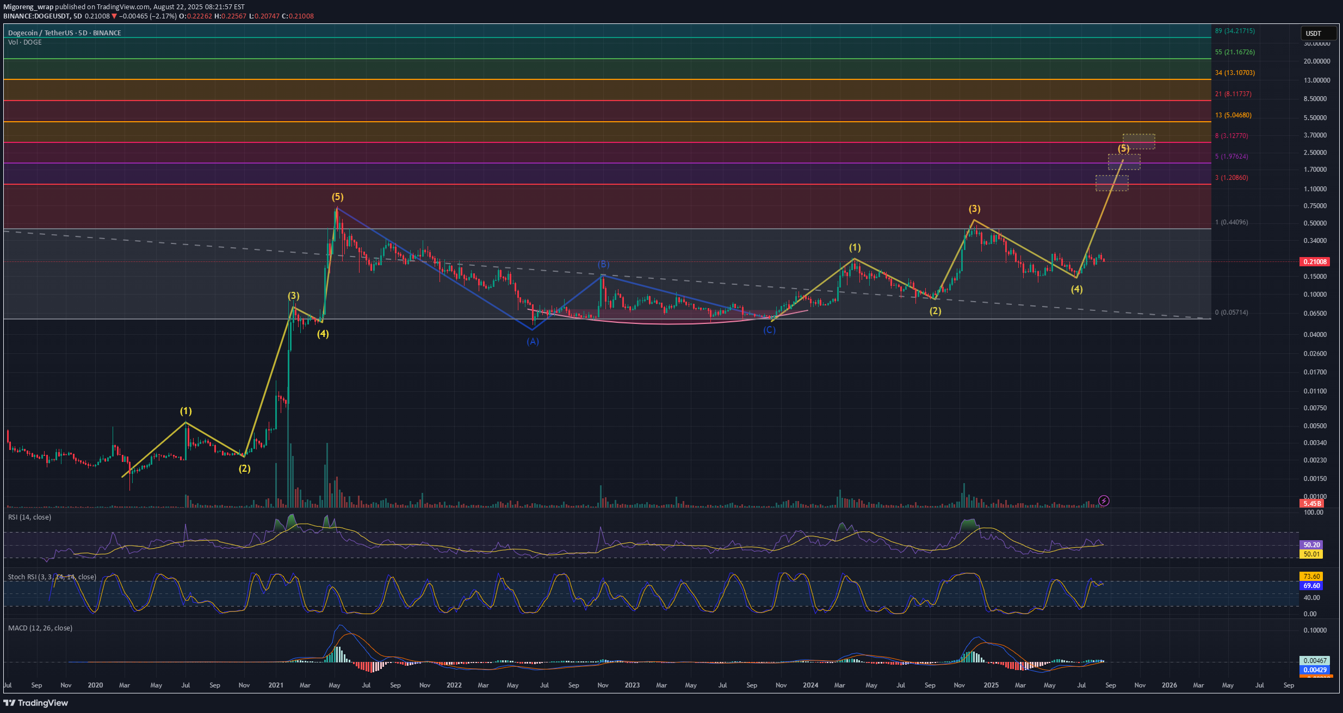Click the blue (C) wave label

(x=769, y=330)
